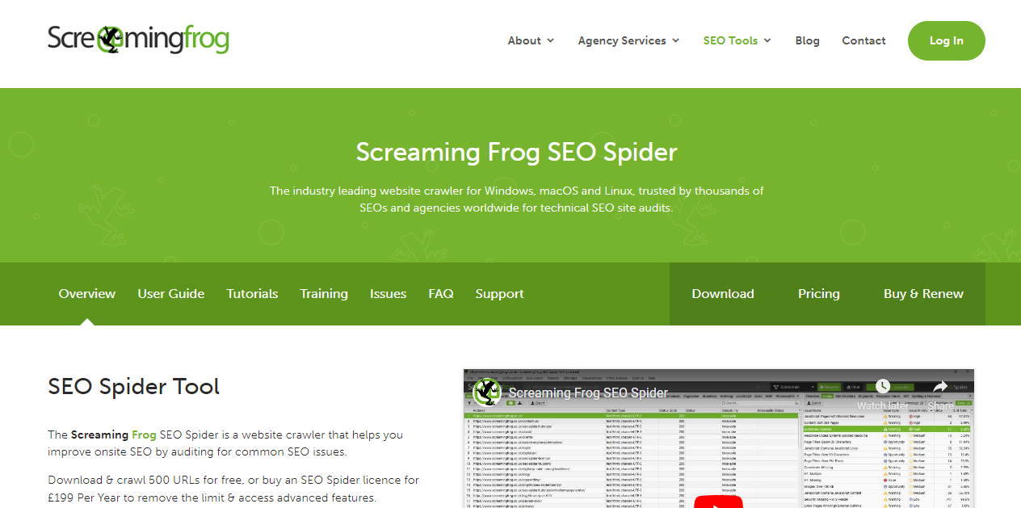The width and height of the screenshot is (1021, 508).
Task: Click the SEO Spider Tool heading
Action: [x=134, y=386]
